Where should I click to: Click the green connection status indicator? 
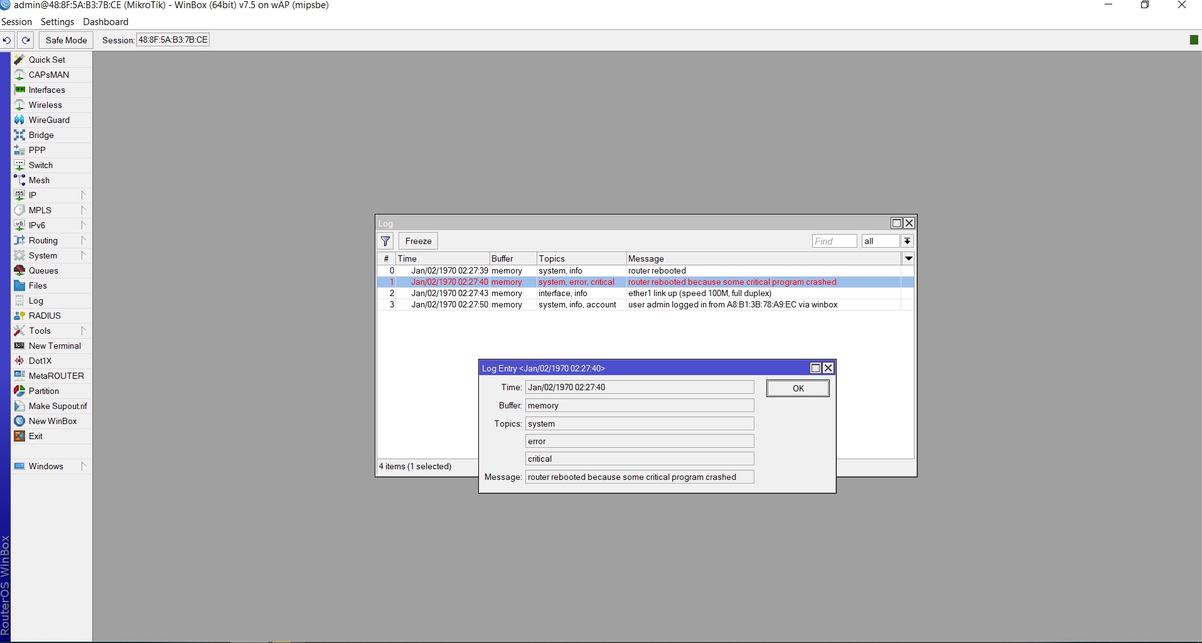[1194, 40]
